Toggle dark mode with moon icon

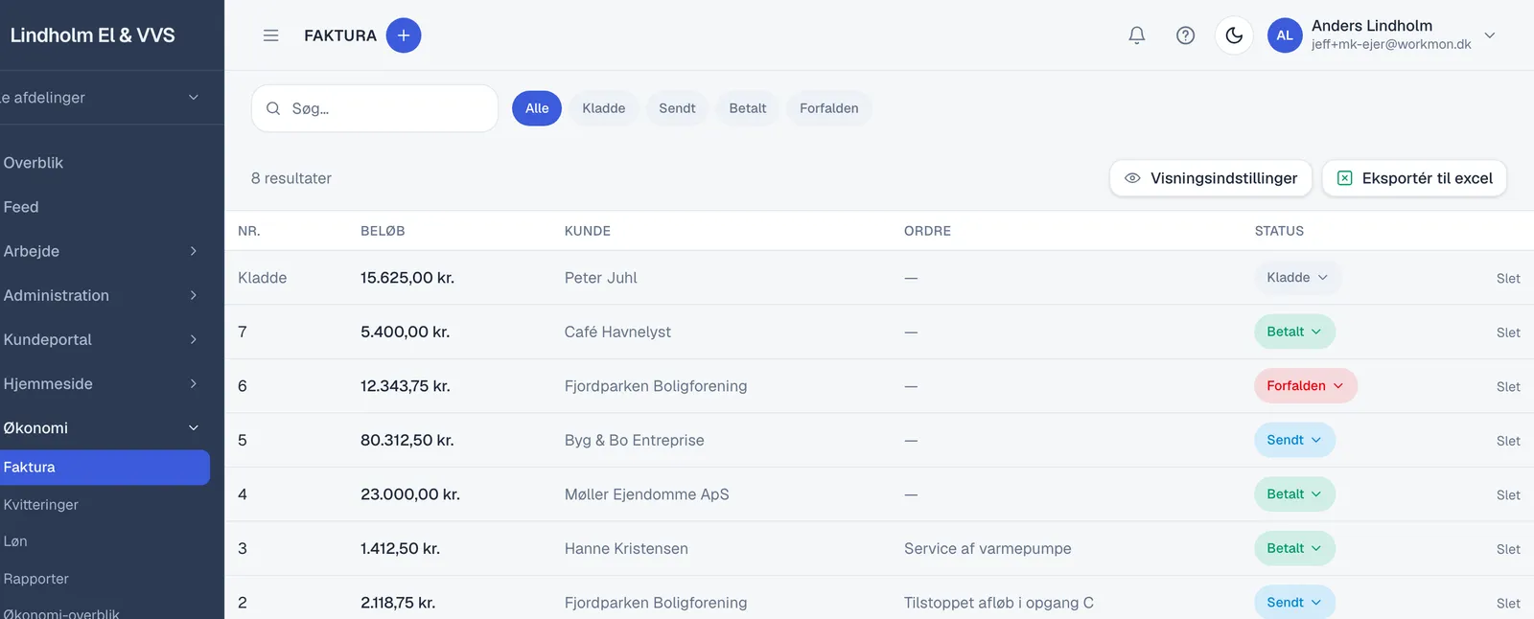[1234, 35]
